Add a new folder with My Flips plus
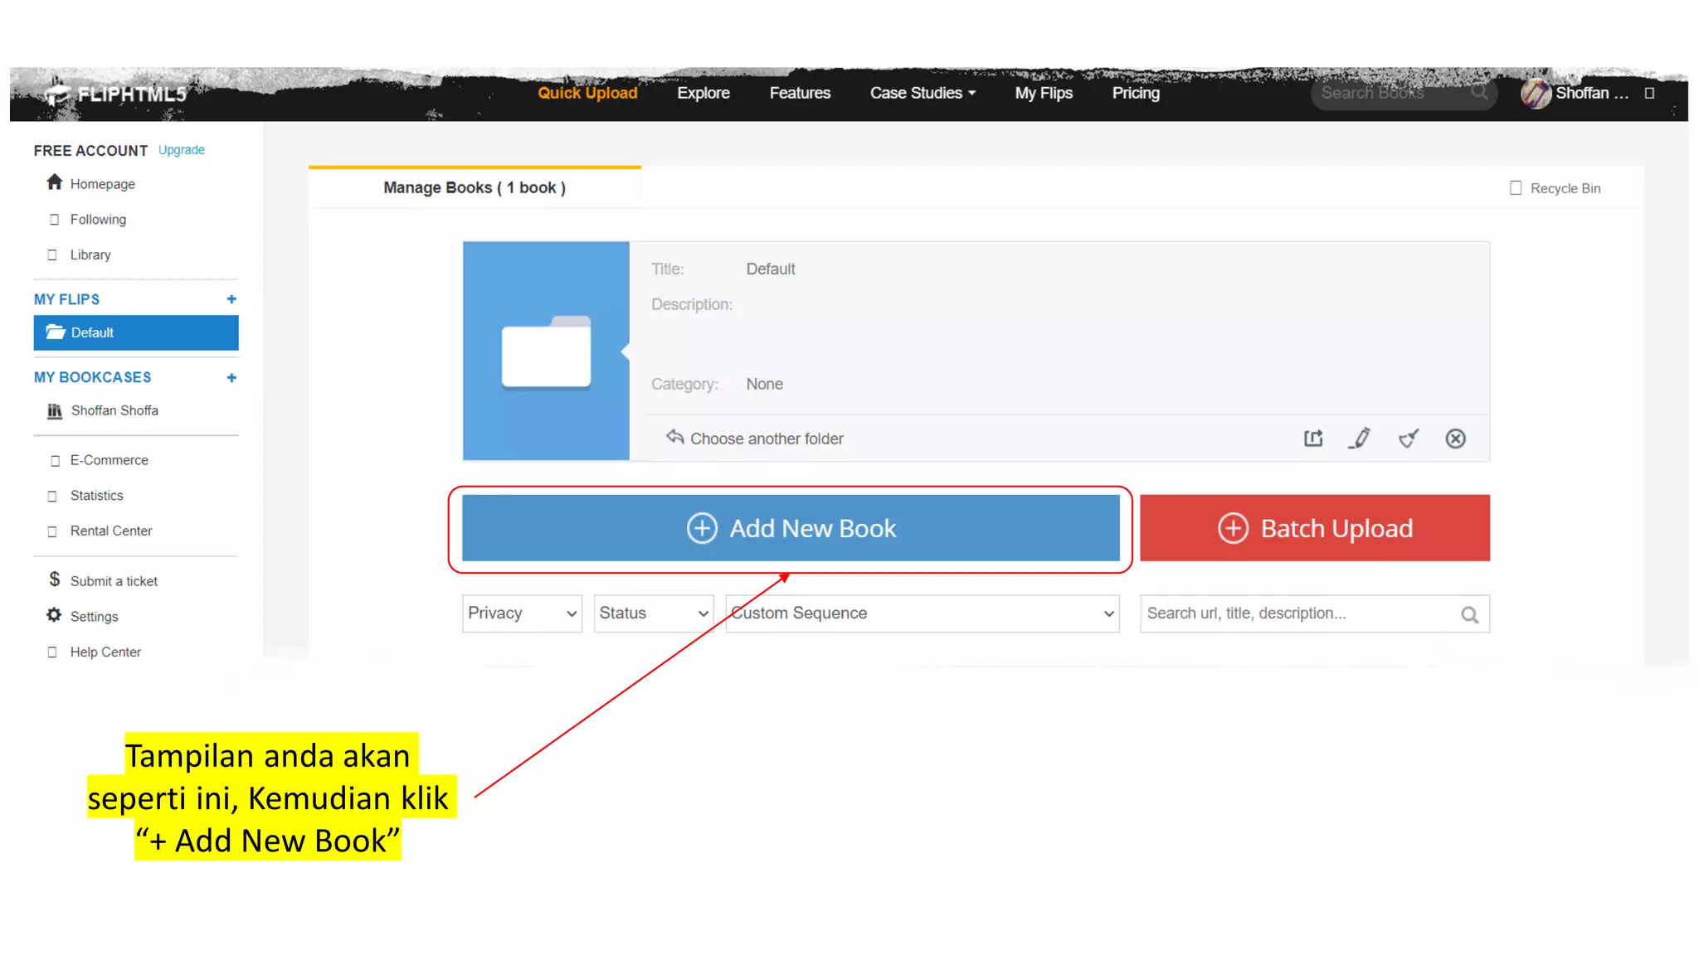This screenshot has height=955, width=1699. pos(231,299)
